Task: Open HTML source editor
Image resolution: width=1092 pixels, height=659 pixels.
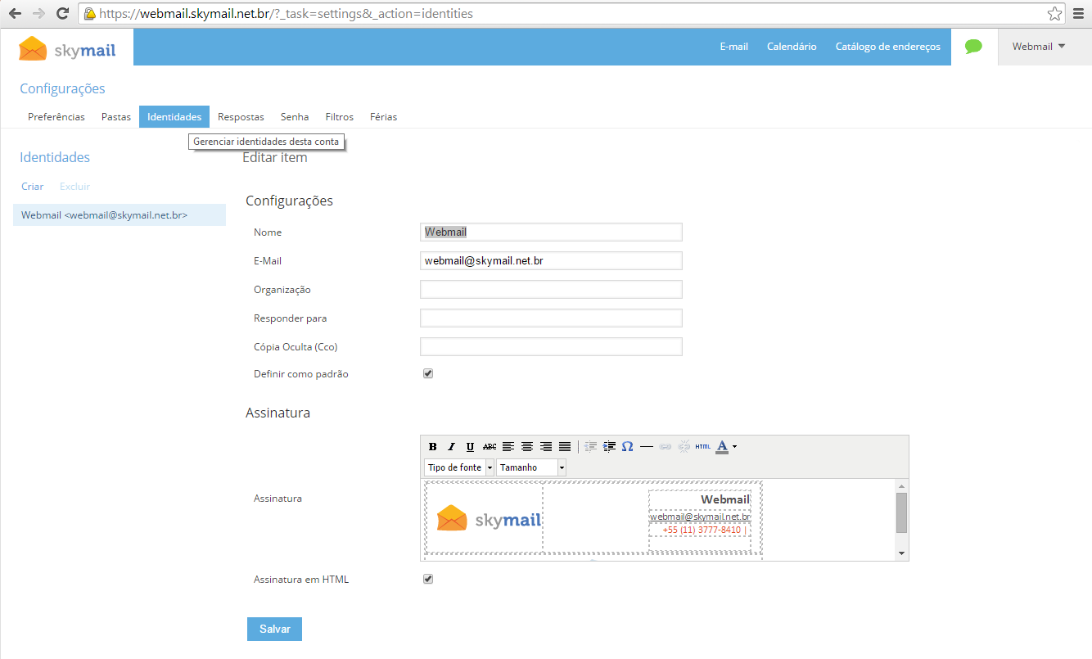Action: click(x=703, y=447)
